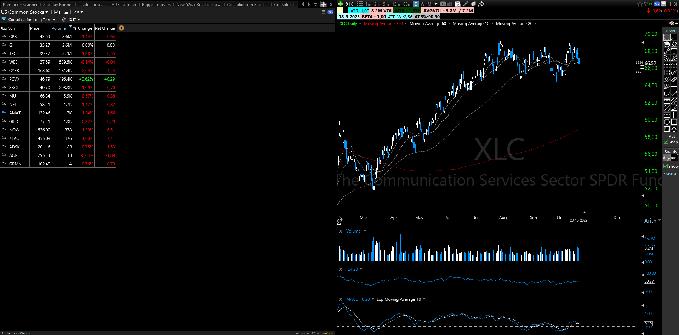
Task: Open the US Common Stocks dropdown
Action: pyautogui.click(x=24, y=12)
